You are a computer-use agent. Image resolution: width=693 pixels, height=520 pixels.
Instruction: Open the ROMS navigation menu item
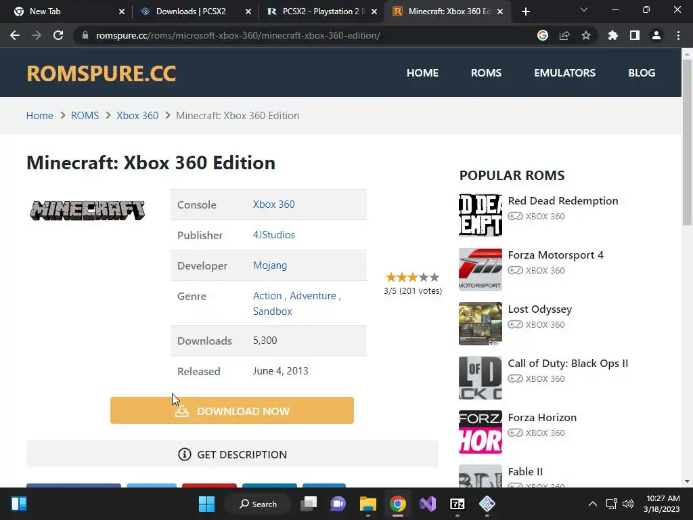coord(486,73)
